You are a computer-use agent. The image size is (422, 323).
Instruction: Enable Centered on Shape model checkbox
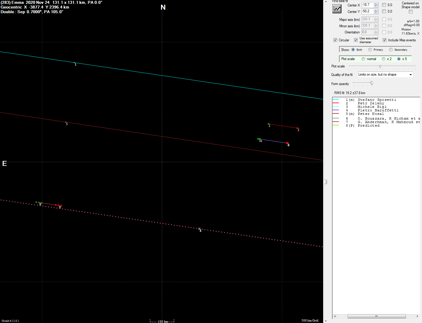click(411, 12)
